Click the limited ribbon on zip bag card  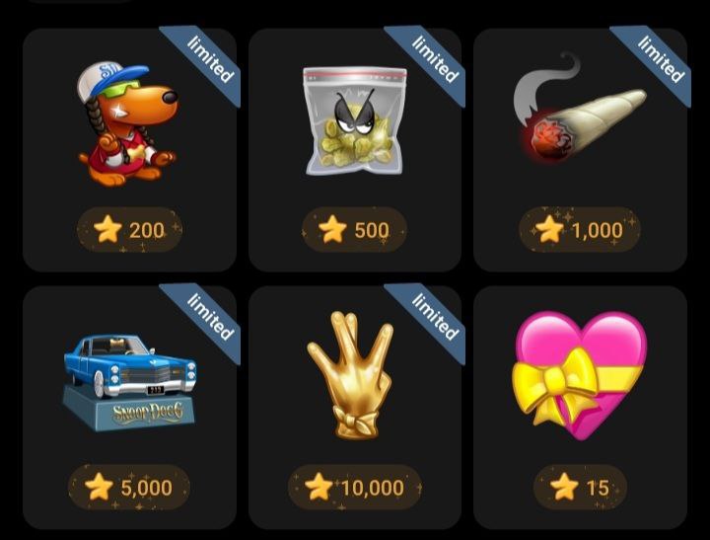coord(434,59)
